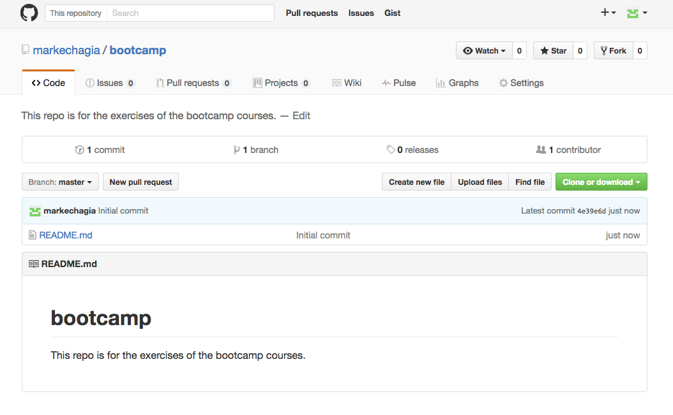Open Gist in top navigation
The width and height of the screenshot is (673, 415).
392,13
